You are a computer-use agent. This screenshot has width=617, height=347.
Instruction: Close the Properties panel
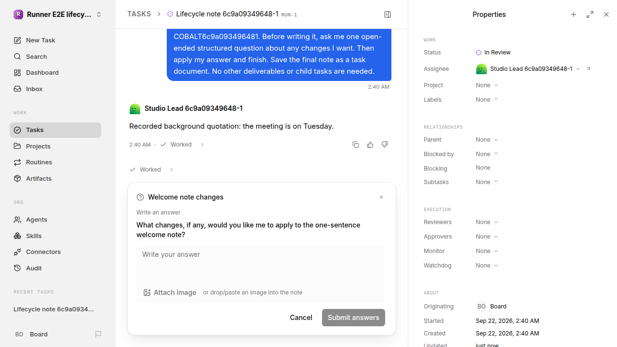pos(606,14)
